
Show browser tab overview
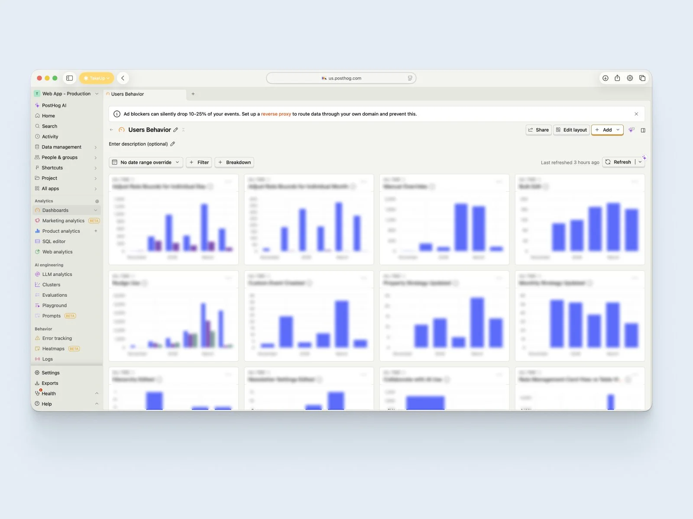(x=642, y=78)
